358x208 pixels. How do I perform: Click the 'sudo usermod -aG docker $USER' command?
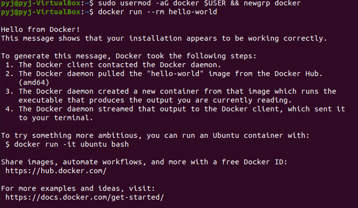coord(162,3)
